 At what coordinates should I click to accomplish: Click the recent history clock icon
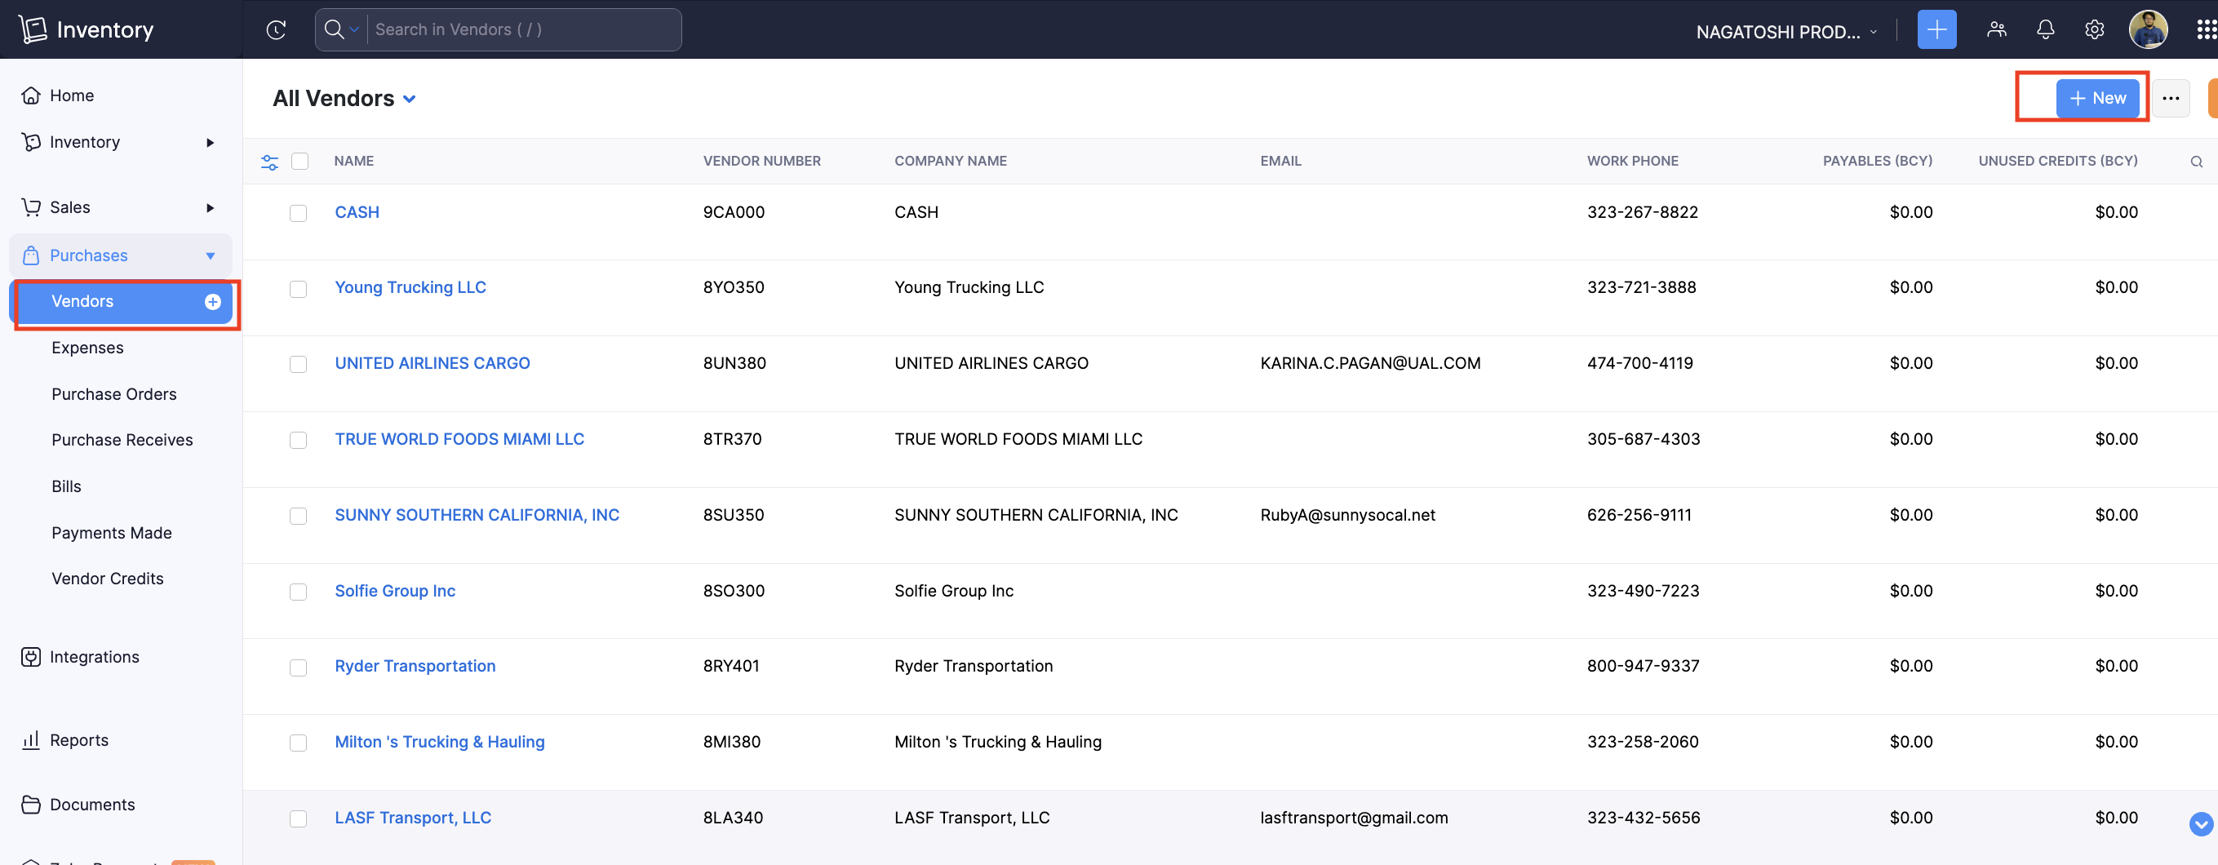[276, 30]
